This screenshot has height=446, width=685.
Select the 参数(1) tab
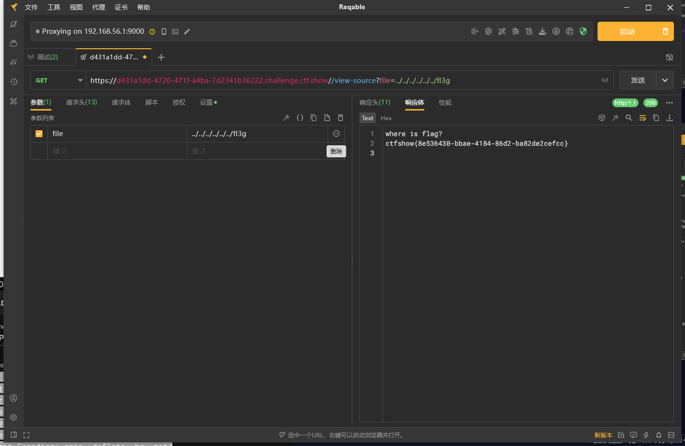click(41, 102)
